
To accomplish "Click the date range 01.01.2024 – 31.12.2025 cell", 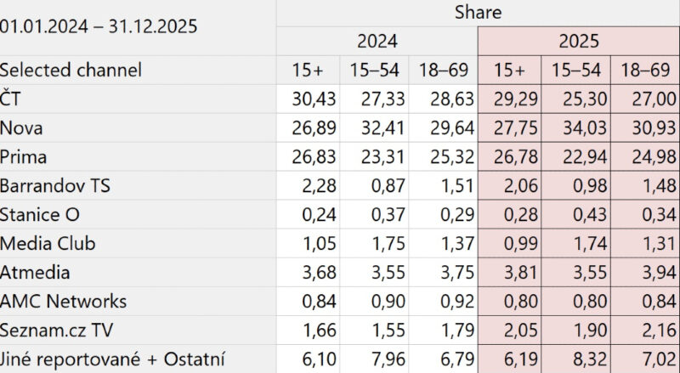I will click(x=99, y=25).
